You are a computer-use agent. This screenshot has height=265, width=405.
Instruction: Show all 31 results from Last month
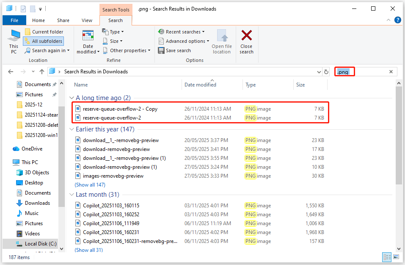click(88, 250)
